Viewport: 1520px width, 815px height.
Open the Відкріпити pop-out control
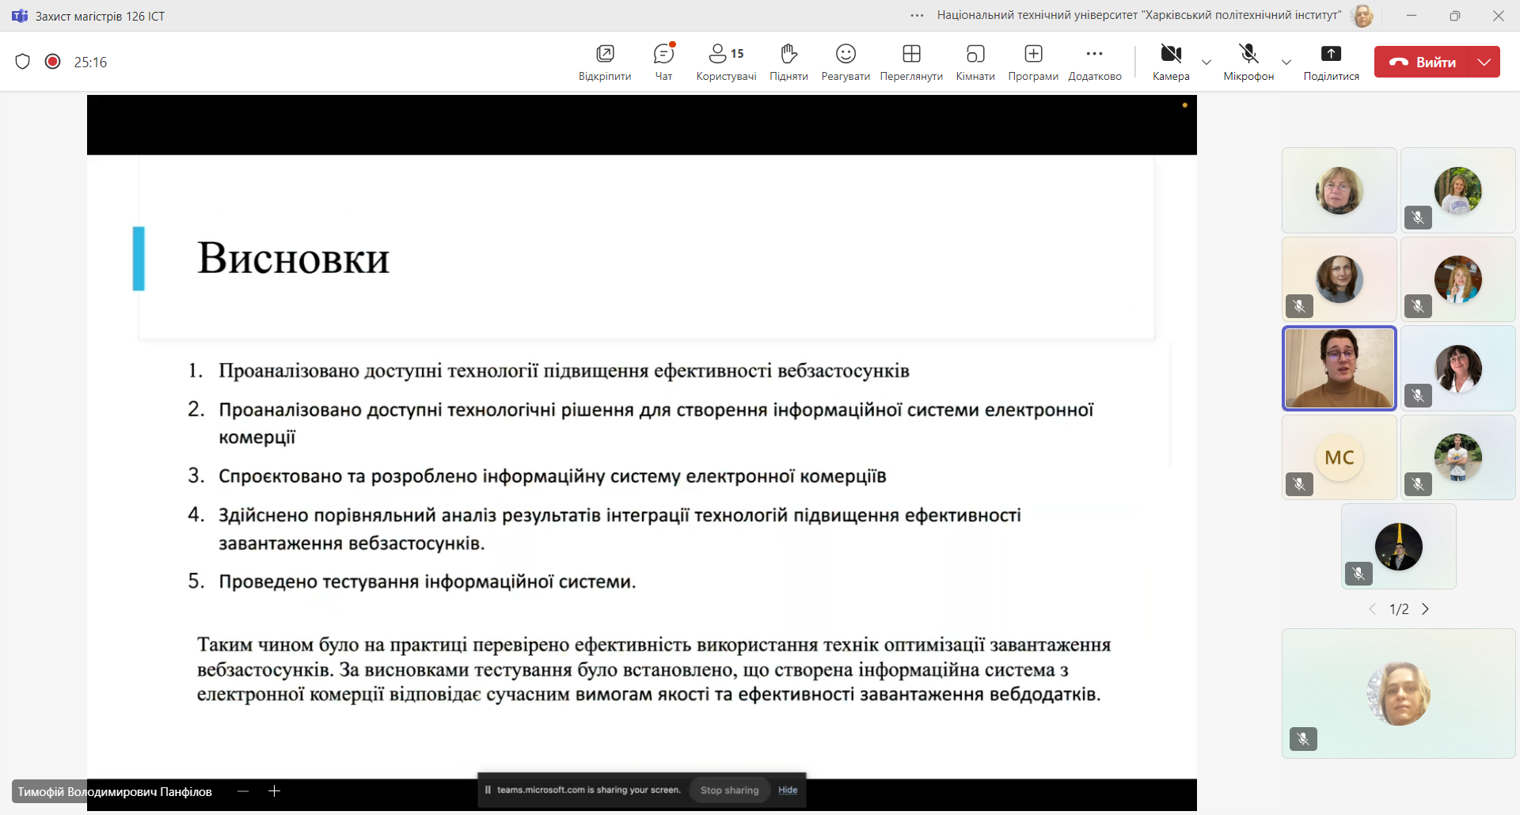click(605, 62)
